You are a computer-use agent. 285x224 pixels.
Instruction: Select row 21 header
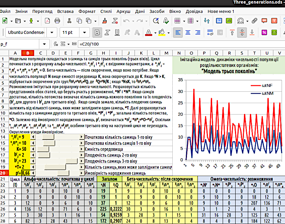click(x=3, y=179)
